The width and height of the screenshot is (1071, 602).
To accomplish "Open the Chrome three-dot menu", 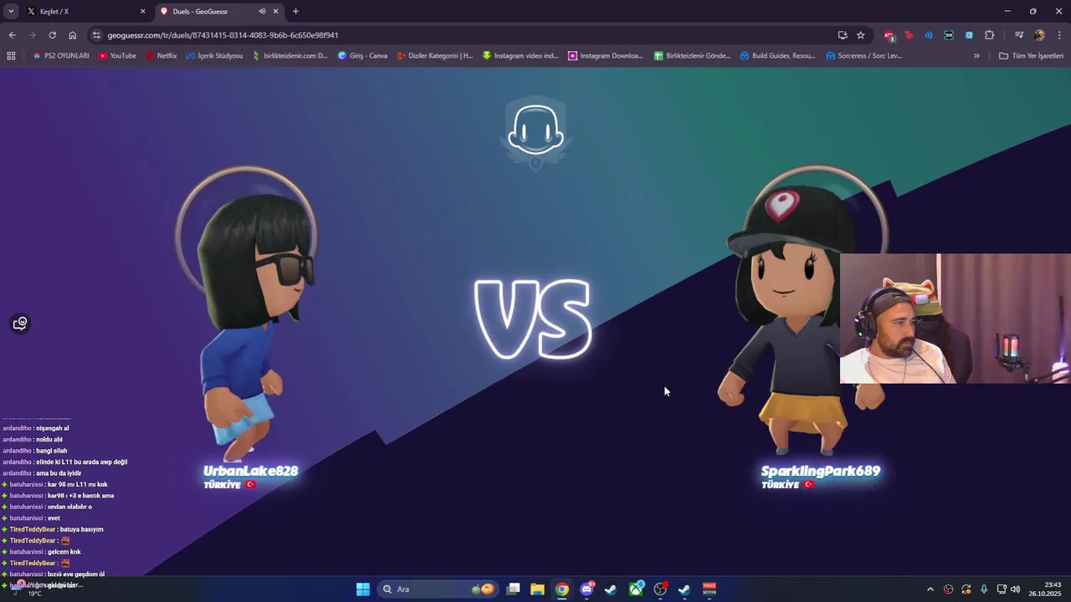I will click(1059, 35).
